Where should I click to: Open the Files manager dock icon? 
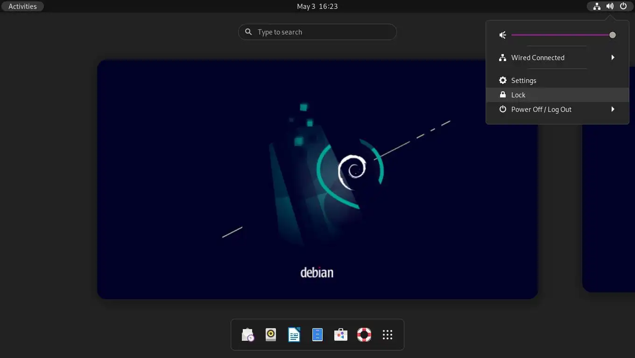(x=317, y=335)
